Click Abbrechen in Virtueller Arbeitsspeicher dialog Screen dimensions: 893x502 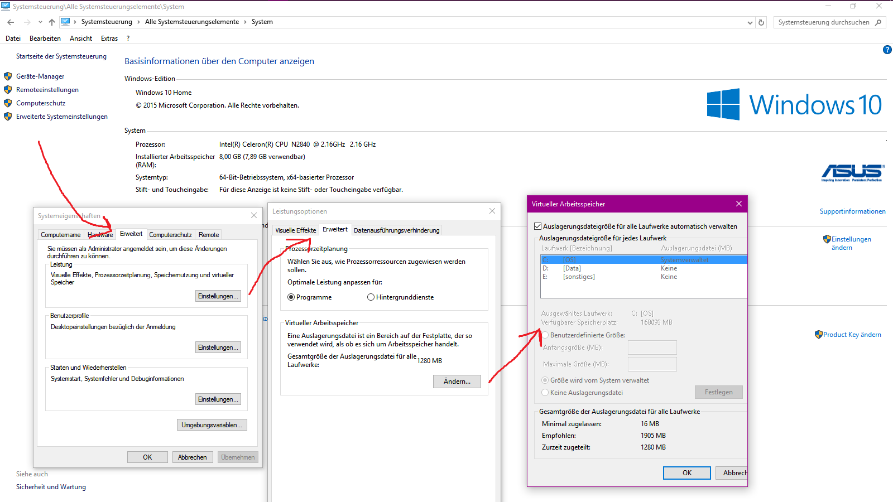click(732, 473)
